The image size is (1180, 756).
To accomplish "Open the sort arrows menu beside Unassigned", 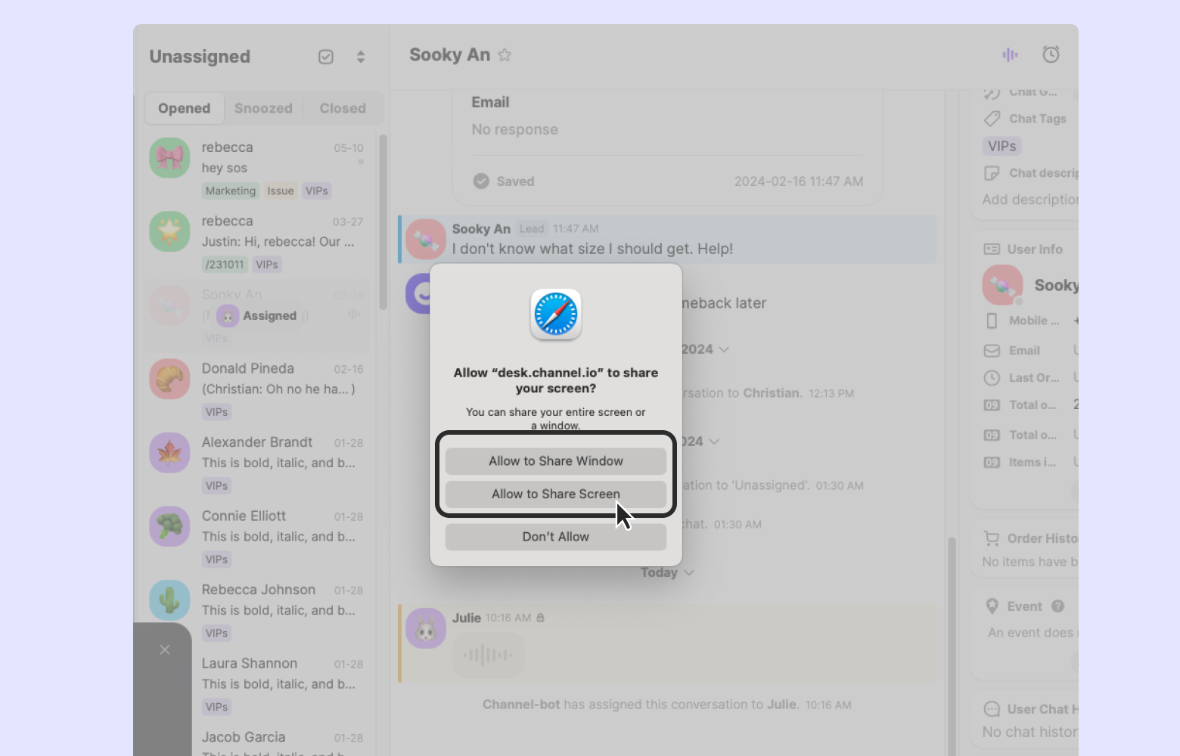I will 361,57.
